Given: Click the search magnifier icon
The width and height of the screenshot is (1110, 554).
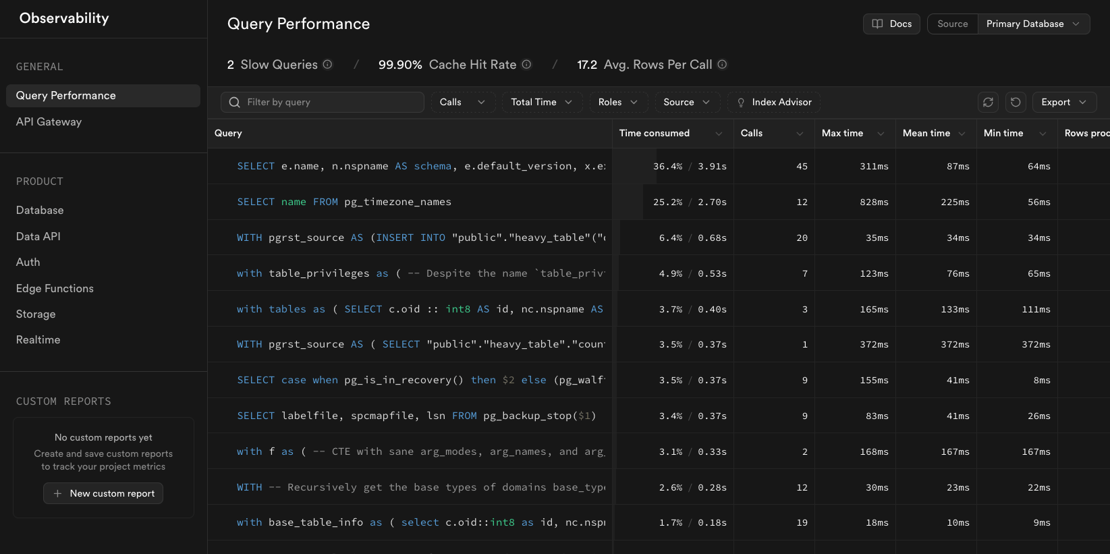Looking at the screenshot, I should 235,102.
